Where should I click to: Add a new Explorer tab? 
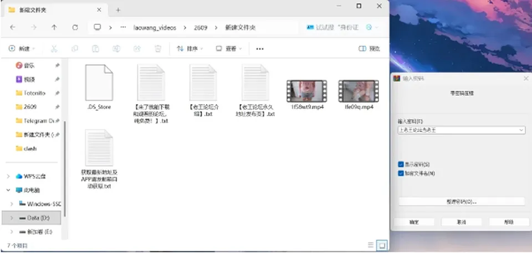click(x=118, y=10)
